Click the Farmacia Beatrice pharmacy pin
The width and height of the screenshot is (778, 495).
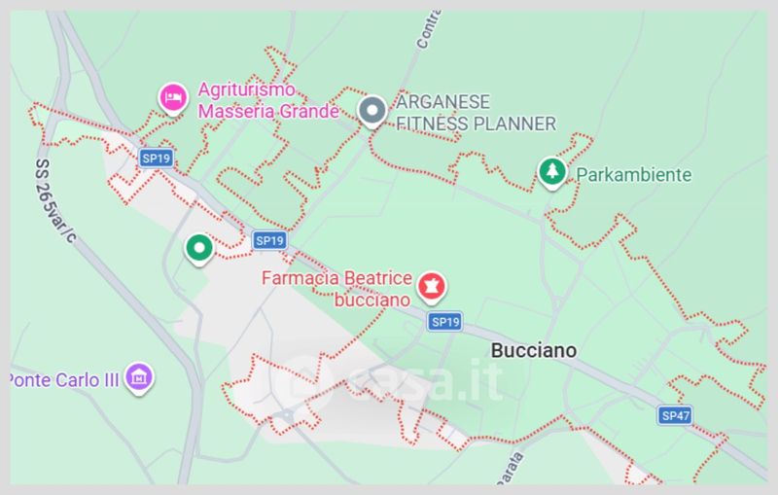point(431,288)
